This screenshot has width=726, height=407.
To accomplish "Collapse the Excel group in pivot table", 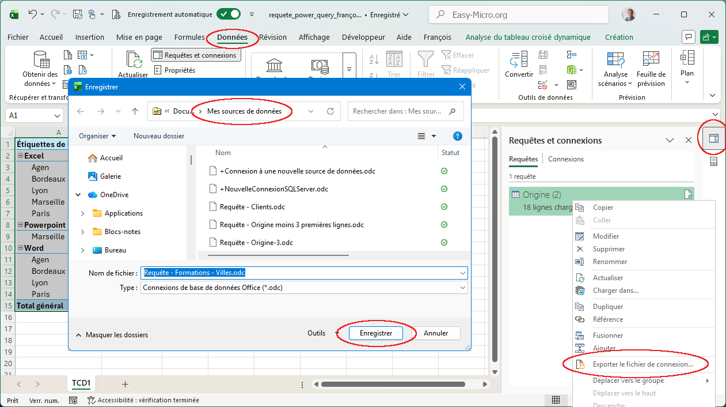I will click(x=20, y=156).
